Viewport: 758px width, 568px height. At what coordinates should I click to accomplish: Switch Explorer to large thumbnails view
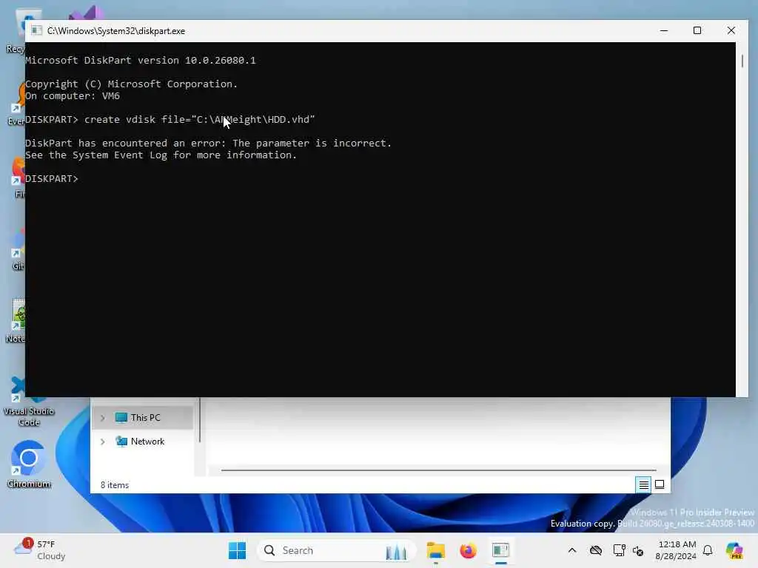click(660, 484)
